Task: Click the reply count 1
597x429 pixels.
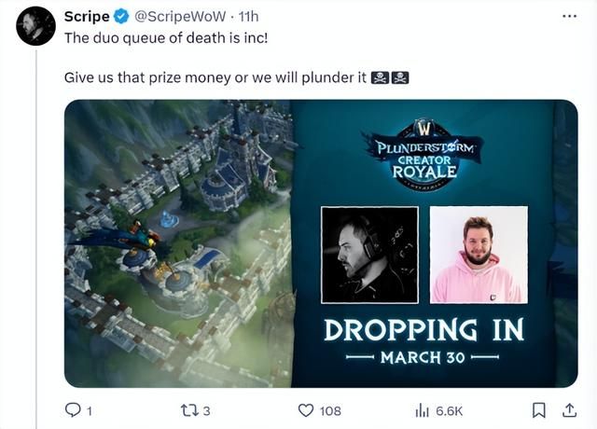Action: 90,411
